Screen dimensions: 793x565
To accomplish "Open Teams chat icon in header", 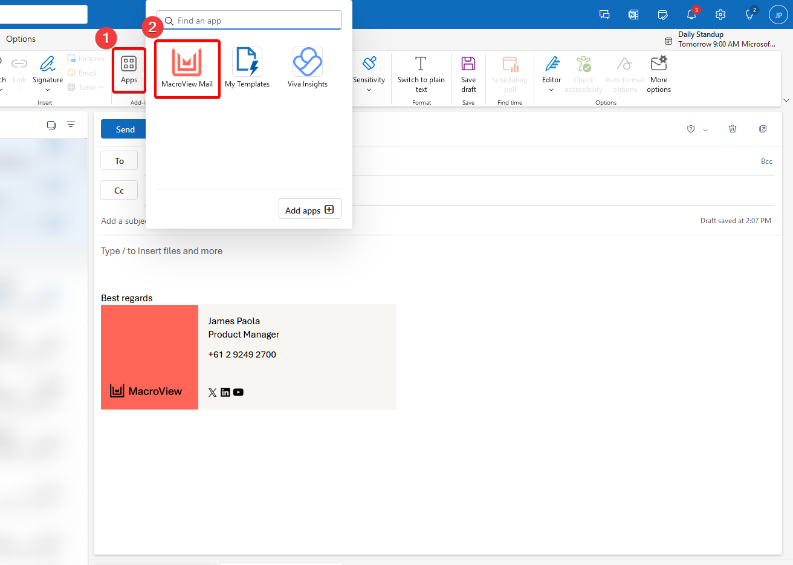I will coord(604,15).
